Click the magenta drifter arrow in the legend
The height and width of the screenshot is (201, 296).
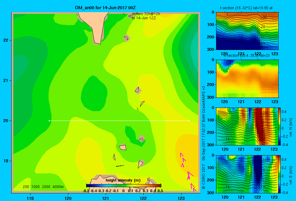(131, 16)
